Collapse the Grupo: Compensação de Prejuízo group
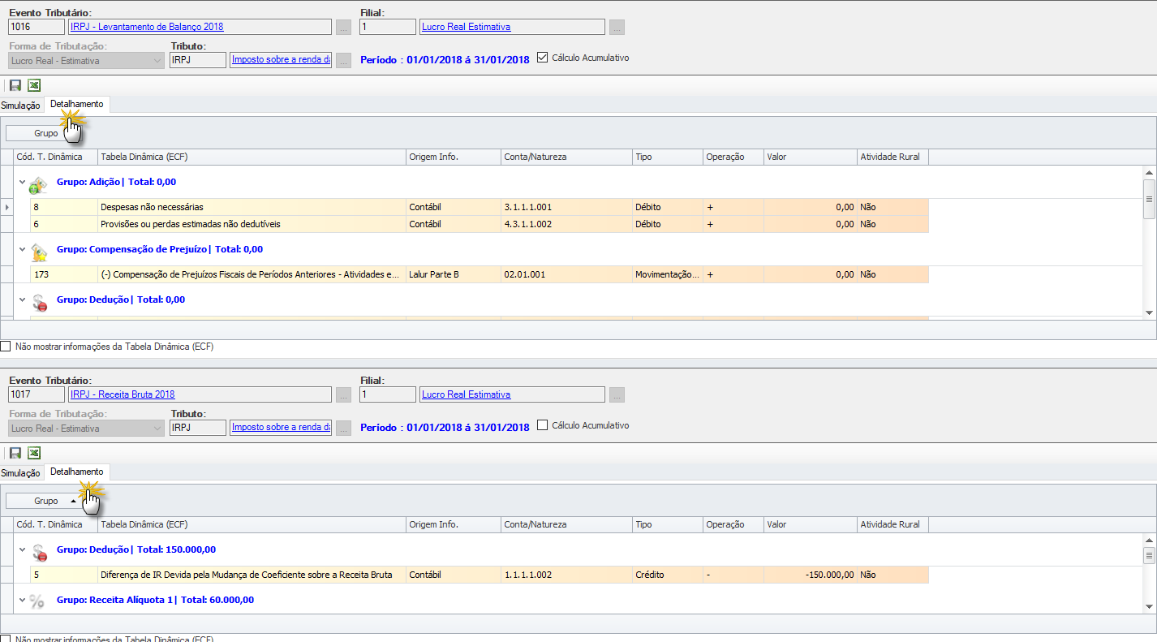Image resolution: width=1157 pixels, height=642 pixels. click(x=23, y=249)
